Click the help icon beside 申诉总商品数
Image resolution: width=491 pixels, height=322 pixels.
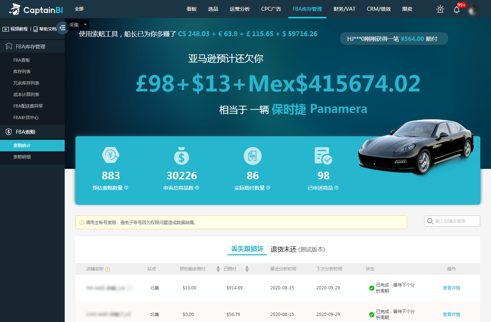point(197,188)
